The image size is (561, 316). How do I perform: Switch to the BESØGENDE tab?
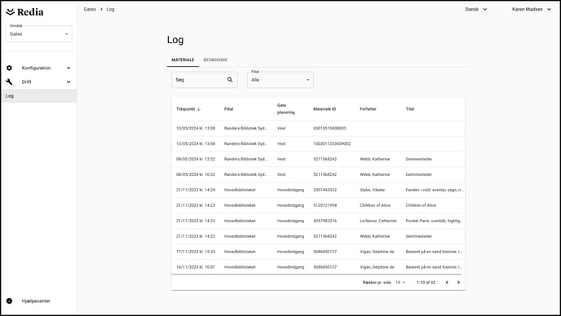tap(215, 59)
